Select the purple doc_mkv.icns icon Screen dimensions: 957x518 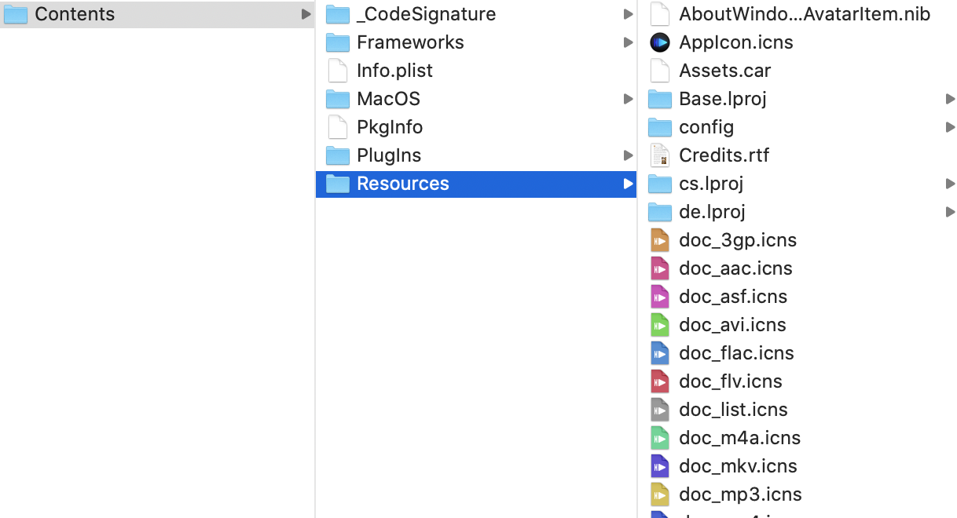pos(660,466)
